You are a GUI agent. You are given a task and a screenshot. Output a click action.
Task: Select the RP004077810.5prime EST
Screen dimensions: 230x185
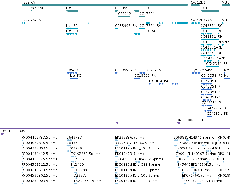coord(22,146)
